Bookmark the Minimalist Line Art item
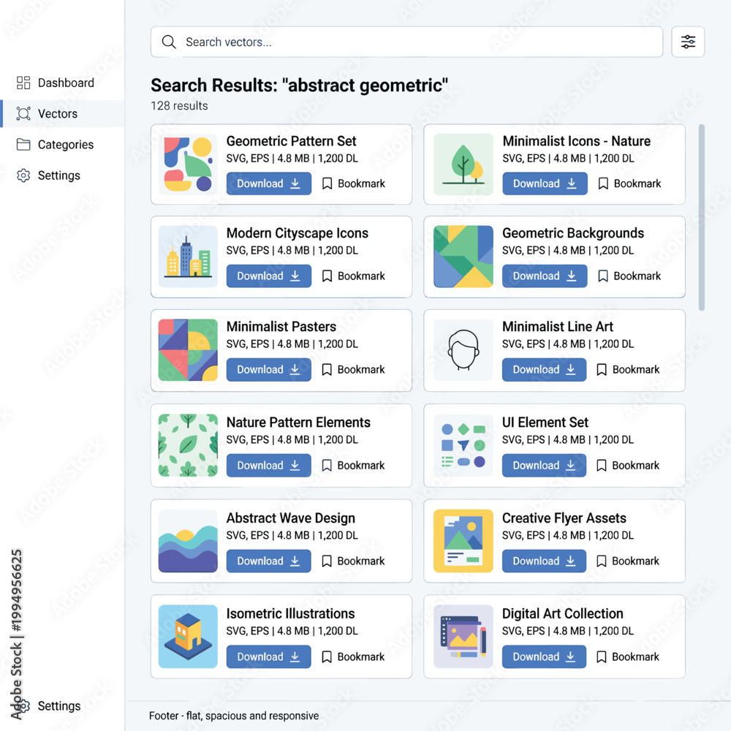 [x=629, y=370]
